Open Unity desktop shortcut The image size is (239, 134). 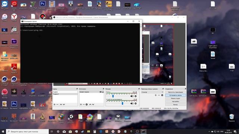[x=71, y=118]
